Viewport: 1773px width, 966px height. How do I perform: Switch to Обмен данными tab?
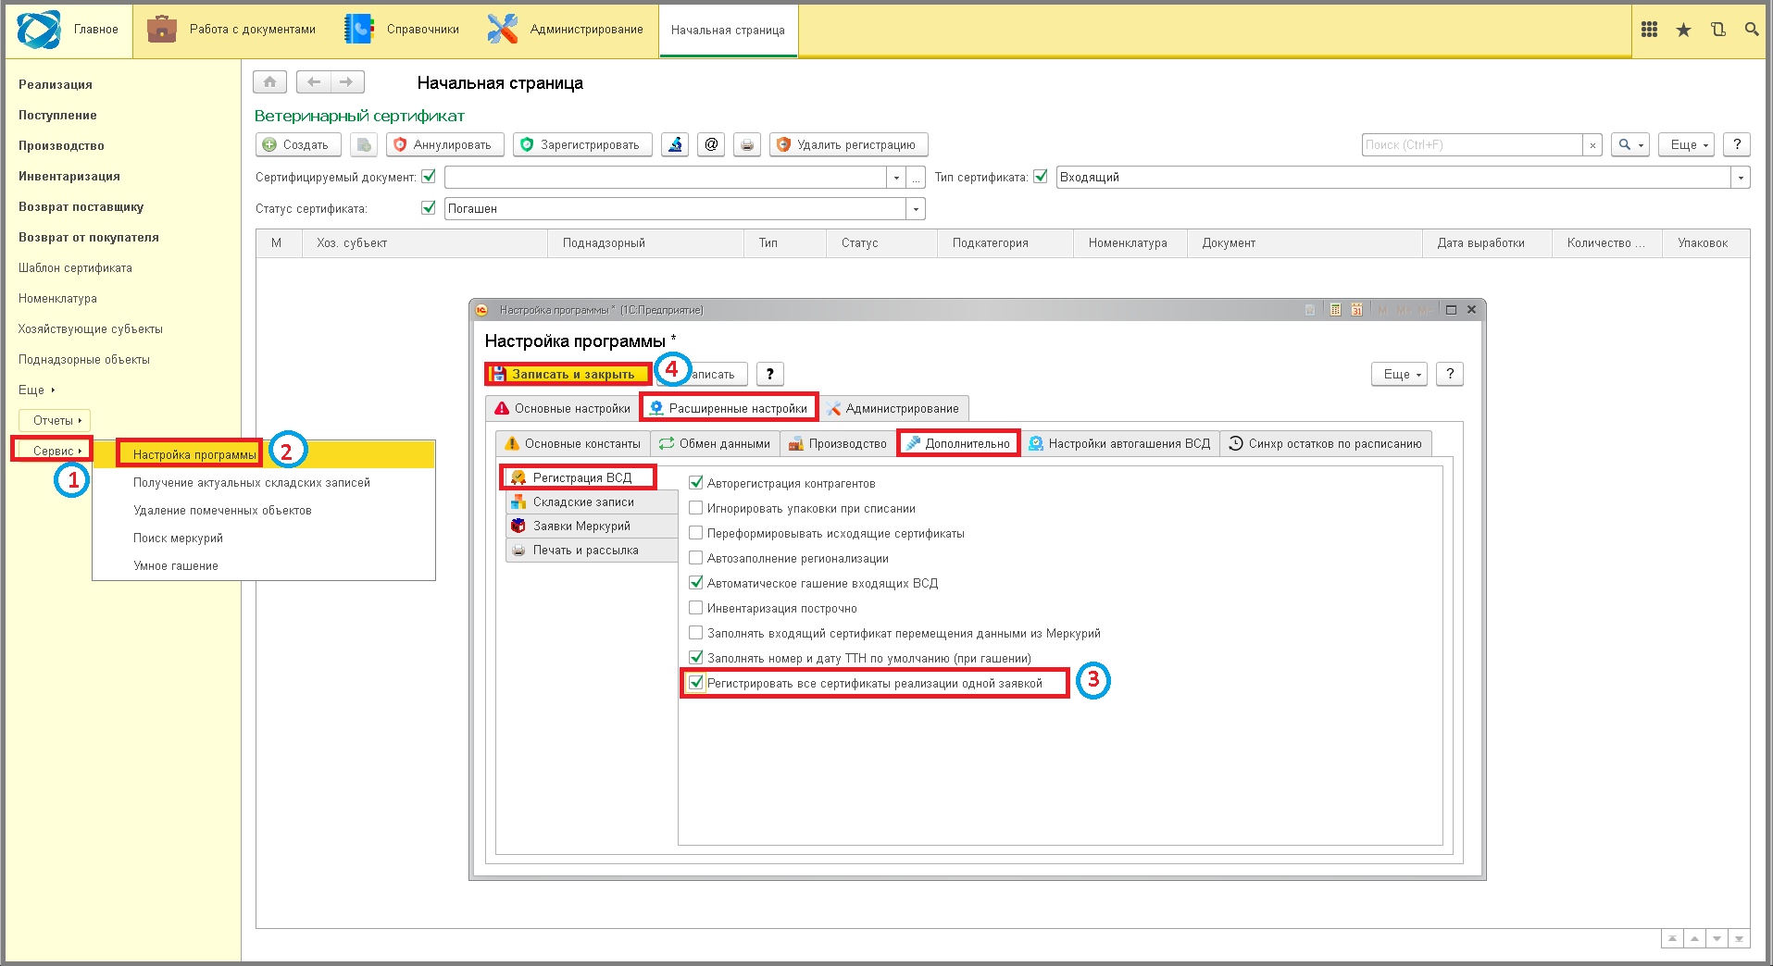[715, 444]
